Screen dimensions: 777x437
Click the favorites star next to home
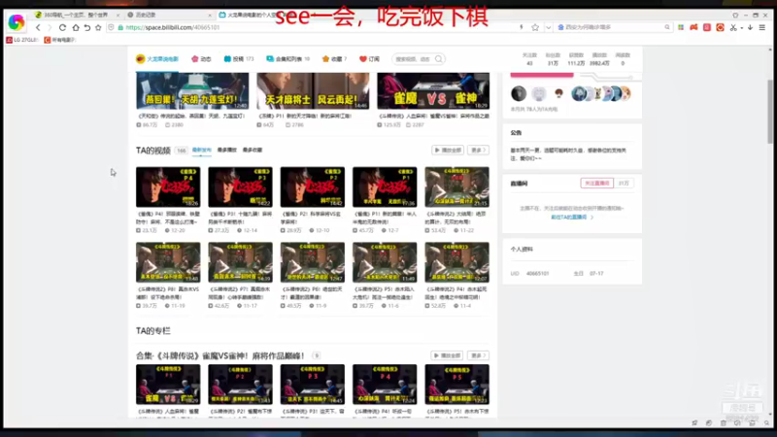[98, 28]
